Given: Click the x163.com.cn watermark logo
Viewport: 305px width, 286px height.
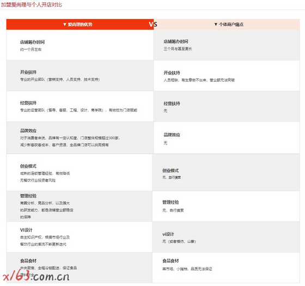Looking at the screenshot, I should click(x=36, y=276).
